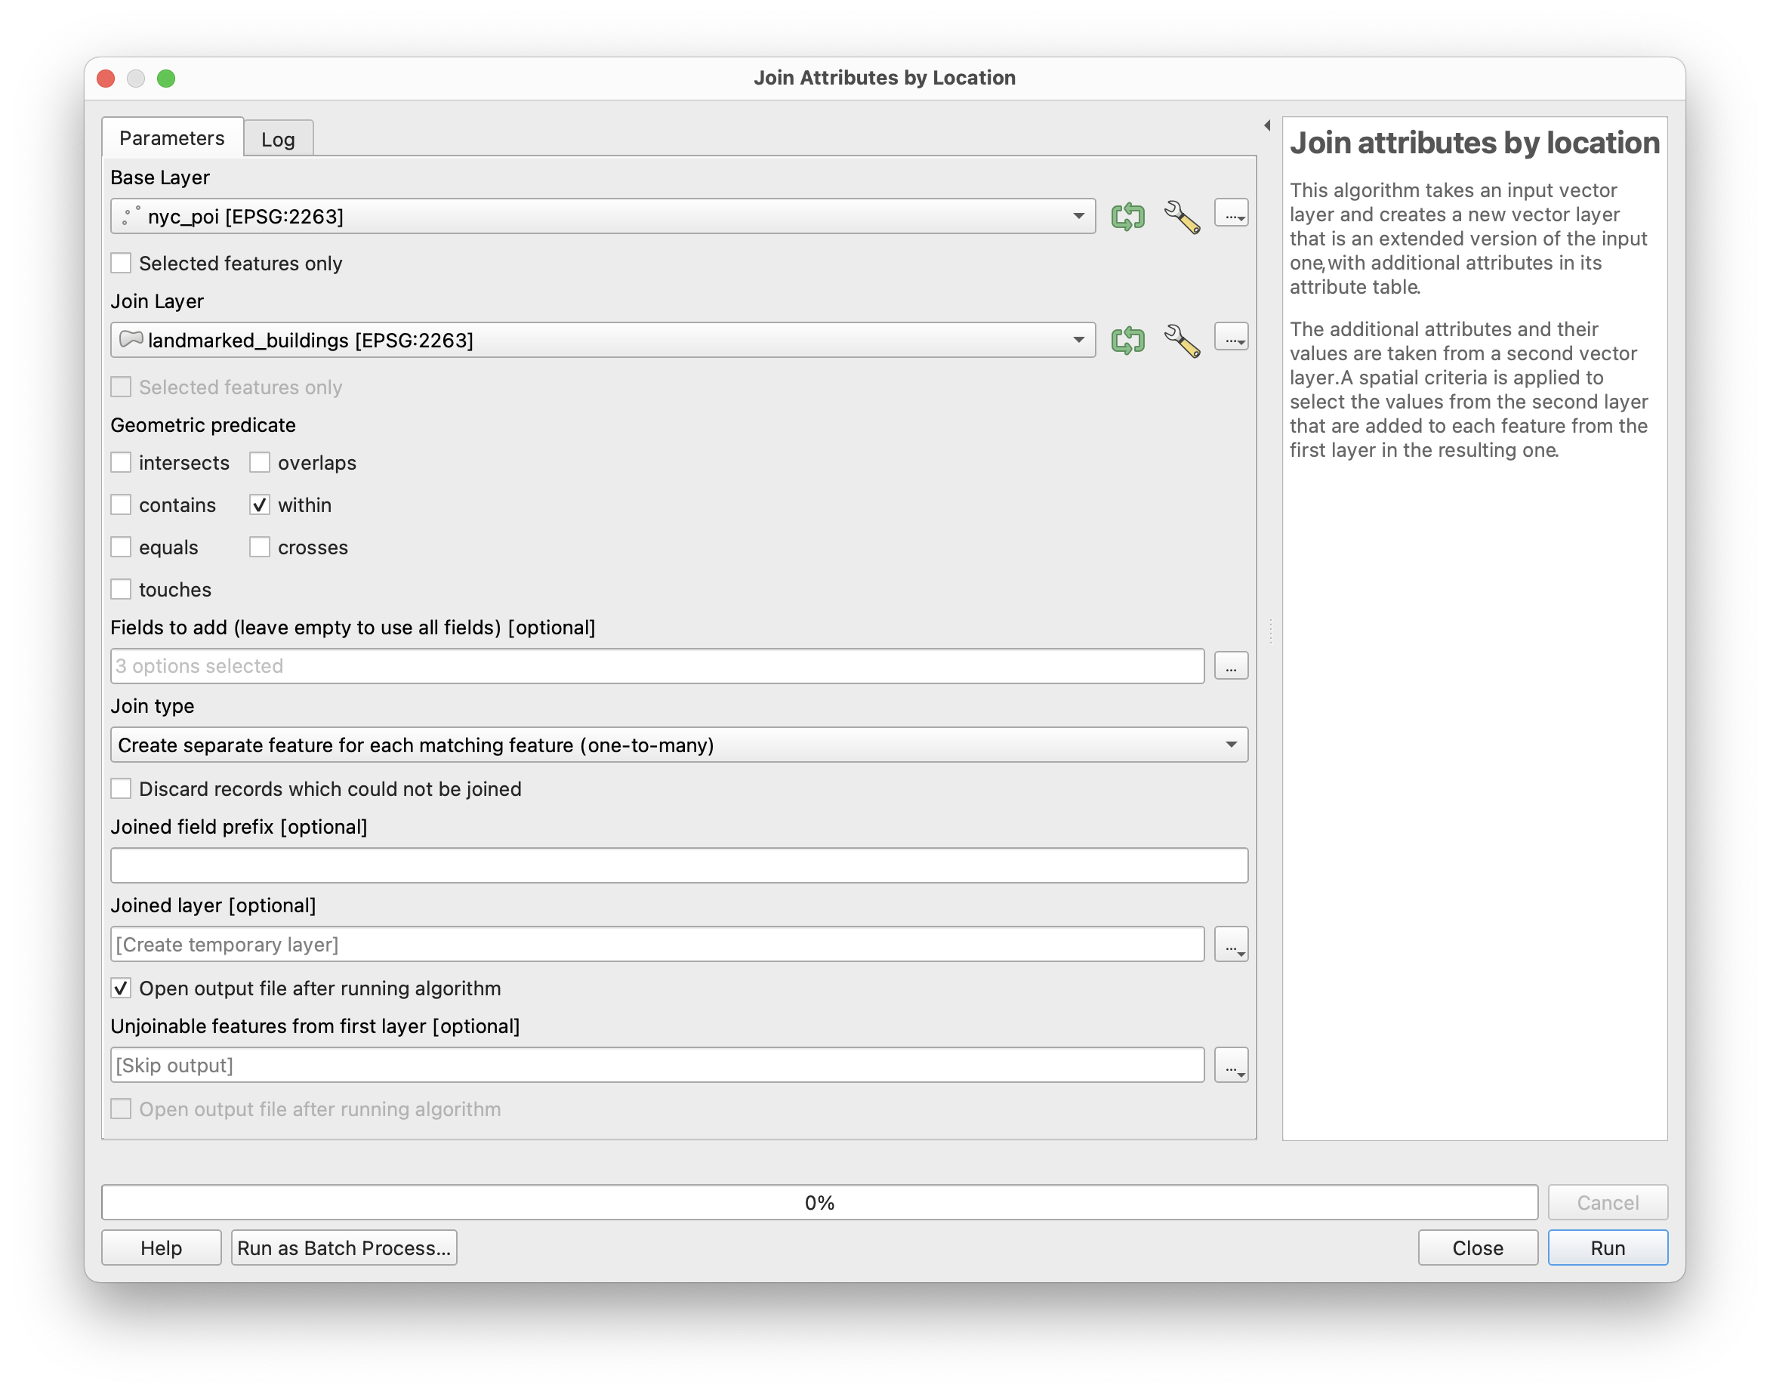Open advanced options wrench for Join Layer
1770x1394 pixels.
tap(1181, 340)
